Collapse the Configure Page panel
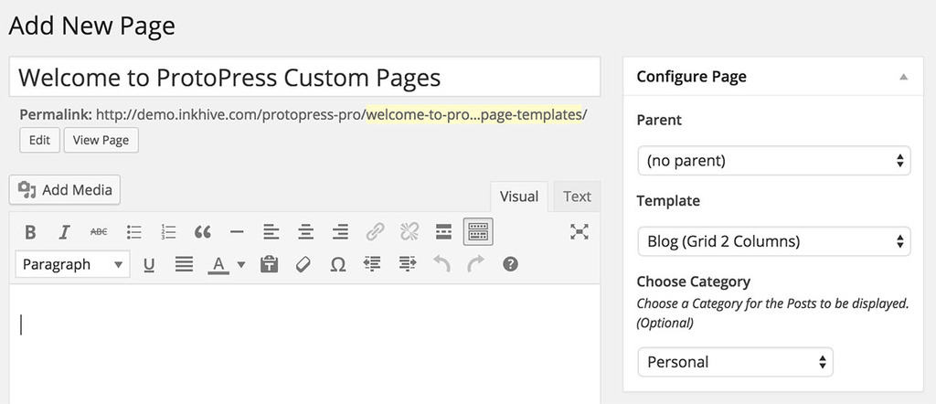The image size is (936, 404). (x=903, y=77)
